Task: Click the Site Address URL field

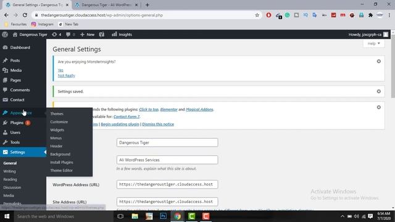Action: pyautogui.click(x=167, y=202)
